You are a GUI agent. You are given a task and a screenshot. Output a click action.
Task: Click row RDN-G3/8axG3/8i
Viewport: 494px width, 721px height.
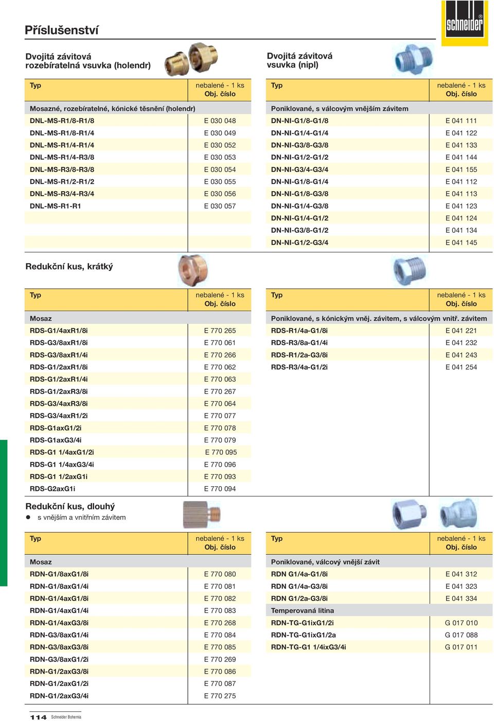(x=138, y=647)
